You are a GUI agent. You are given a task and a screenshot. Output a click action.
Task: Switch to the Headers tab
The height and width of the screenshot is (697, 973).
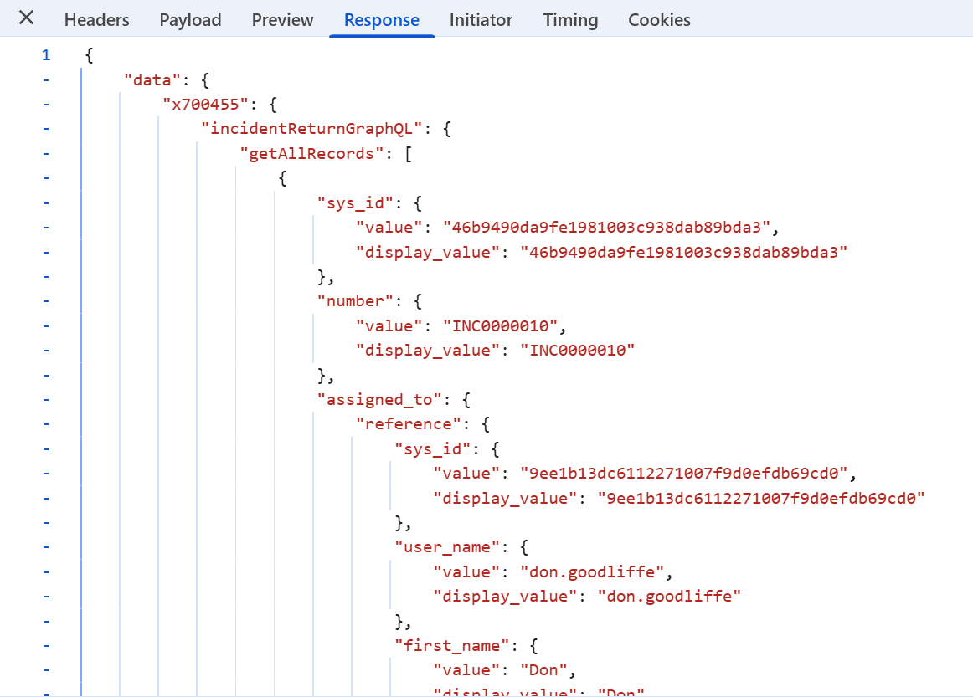click(96, 20)
